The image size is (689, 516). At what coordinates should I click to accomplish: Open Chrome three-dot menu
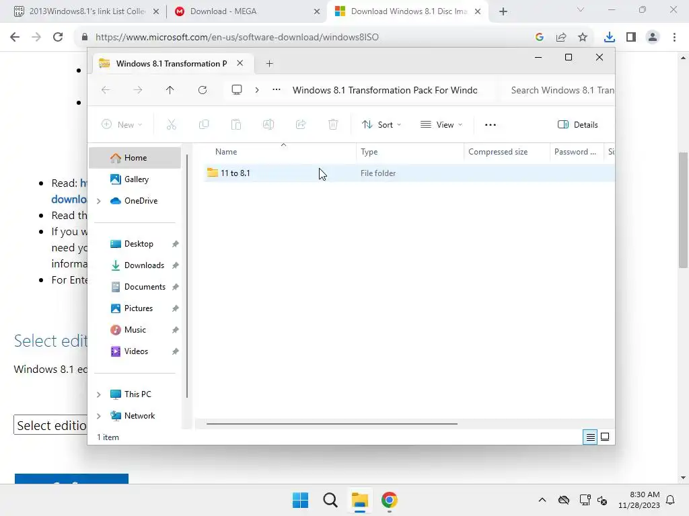click(x=674, y=37)
